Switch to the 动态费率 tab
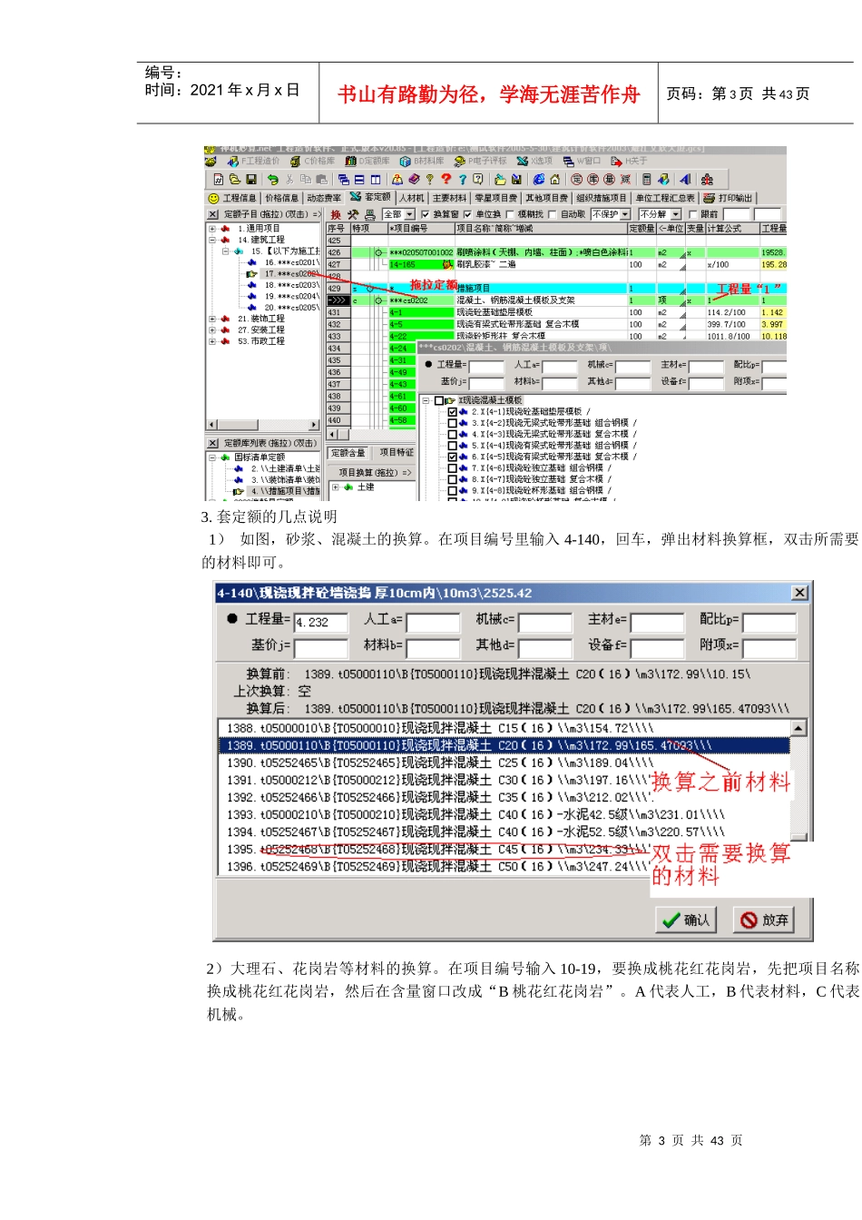Screen dimensions: 862x1220 coord(324,198)
